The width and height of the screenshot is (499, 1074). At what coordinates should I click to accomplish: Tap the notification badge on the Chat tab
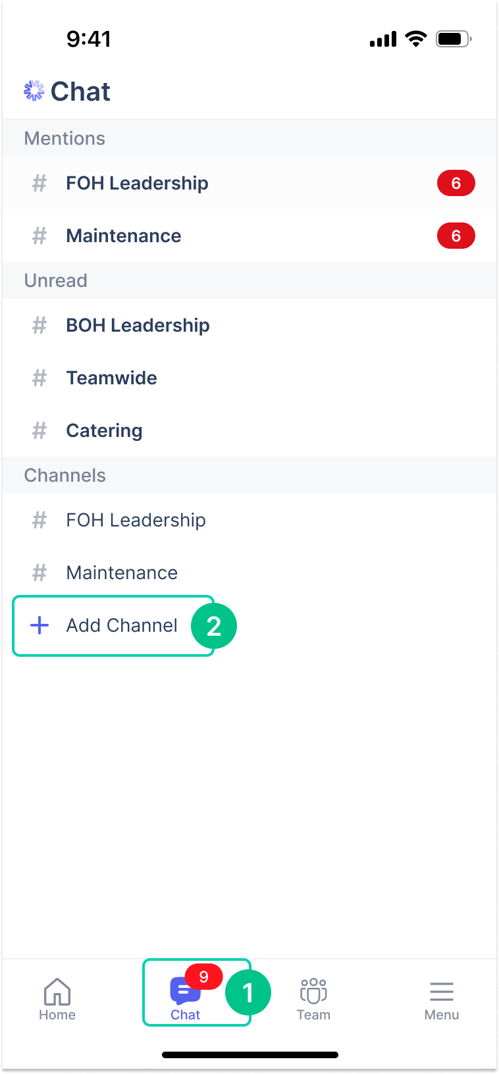205,977
